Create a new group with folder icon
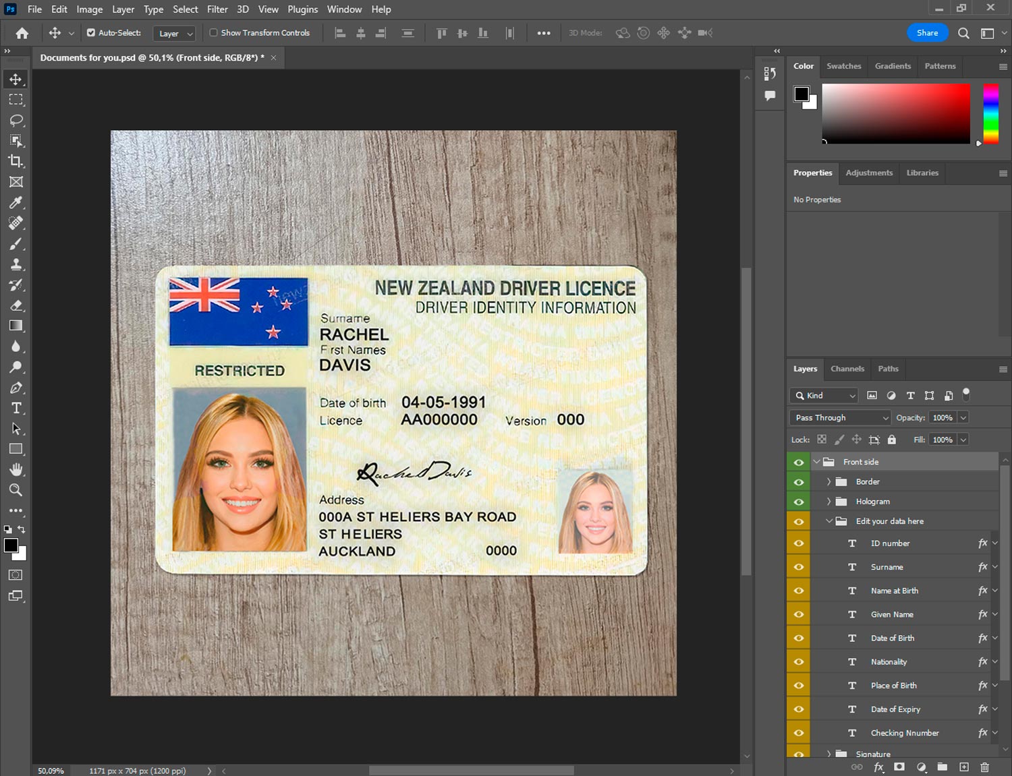Screen dimensions: 1012x776 tap(942, 767)
